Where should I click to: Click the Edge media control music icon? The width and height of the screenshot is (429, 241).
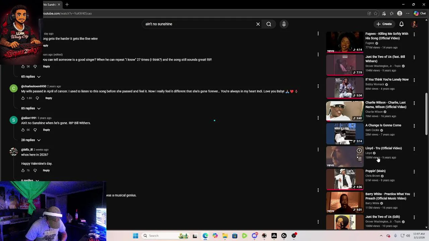pos(384,13)
